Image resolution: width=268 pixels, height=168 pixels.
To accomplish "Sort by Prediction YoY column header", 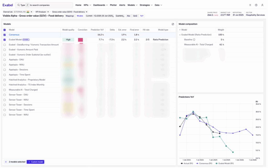I will 97,30.
